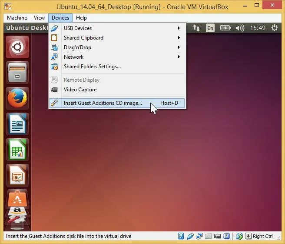
Task: Open the Machine menu
Action: click(17, 18)
